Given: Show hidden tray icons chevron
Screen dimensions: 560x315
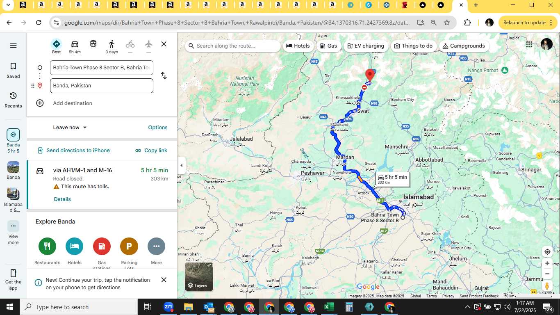Looking at the screenshot, I should [467, 307].
